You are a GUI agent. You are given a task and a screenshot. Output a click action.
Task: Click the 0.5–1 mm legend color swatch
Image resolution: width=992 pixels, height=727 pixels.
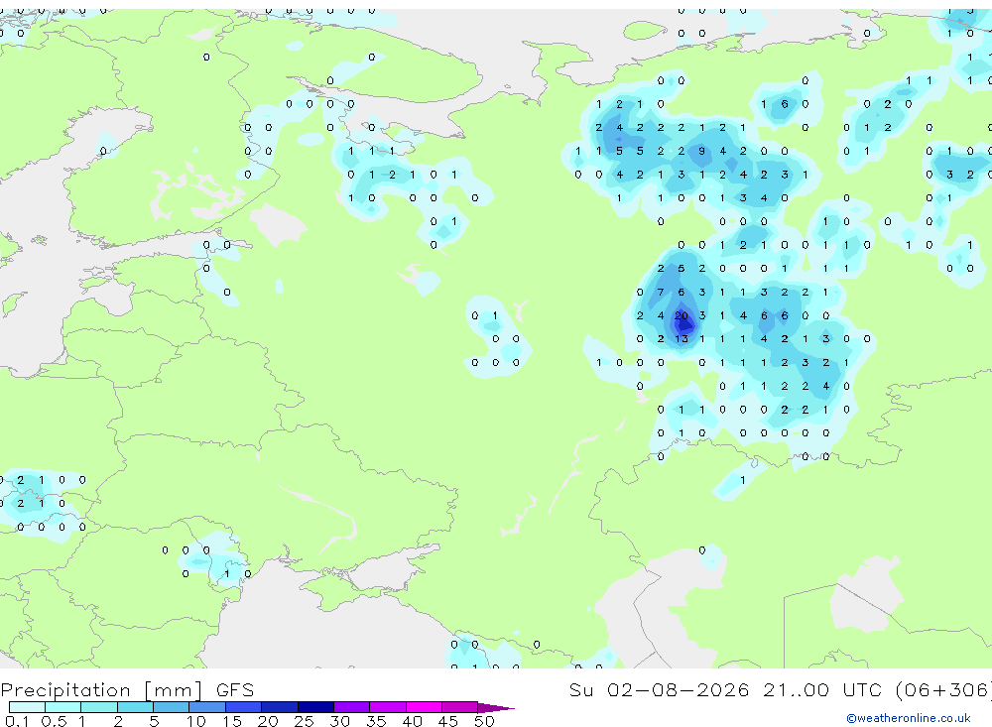(63, 707)
